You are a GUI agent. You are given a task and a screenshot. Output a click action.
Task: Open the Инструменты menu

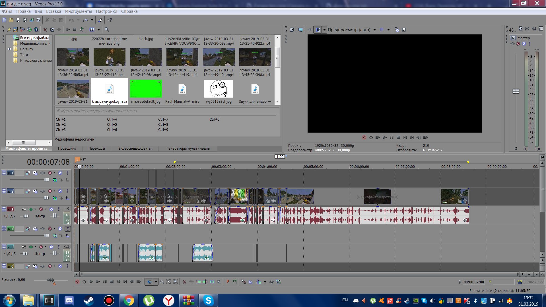[78, 11]
